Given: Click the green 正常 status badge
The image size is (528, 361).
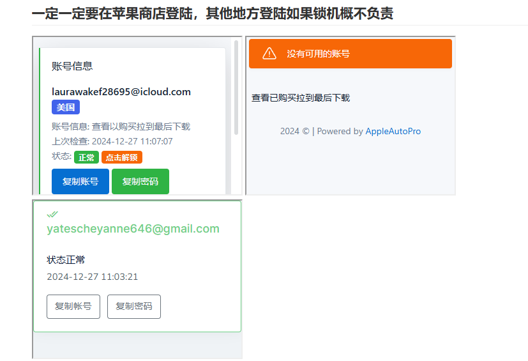Looking at the screenshot, I should click(86, 157).
